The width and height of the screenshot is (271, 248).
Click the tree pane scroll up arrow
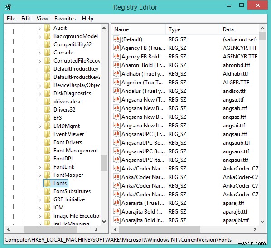point(104,28)
